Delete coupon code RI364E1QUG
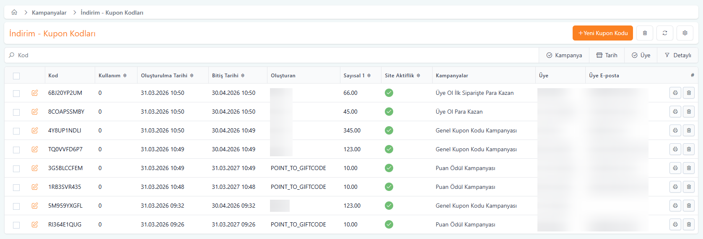Viewport: 703px width, 239px height. click(x=689, y=224)
